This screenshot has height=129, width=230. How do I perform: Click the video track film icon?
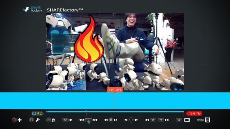(34, 114)
